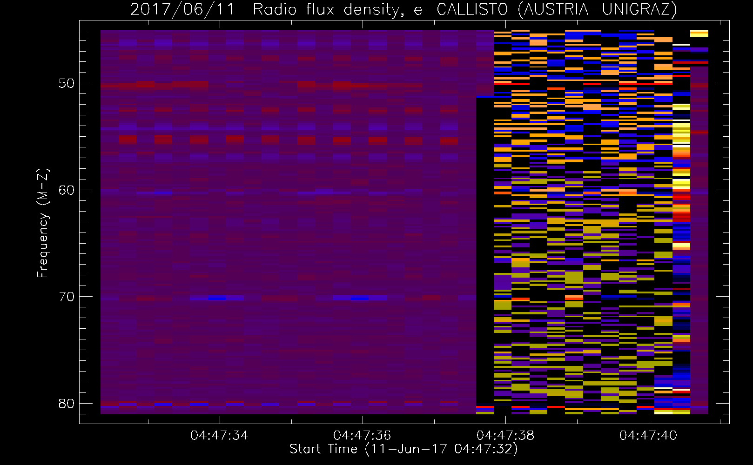Select the Frequency (MHZ) axis label
The image size is (753, 465).
pyautogui.click(x=43, y=223)
